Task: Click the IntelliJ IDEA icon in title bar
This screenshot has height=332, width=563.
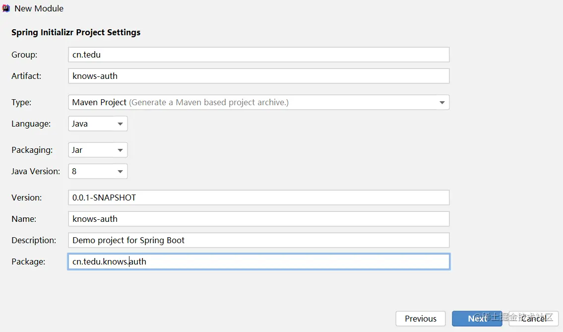Action: click(x=6, y=8)
